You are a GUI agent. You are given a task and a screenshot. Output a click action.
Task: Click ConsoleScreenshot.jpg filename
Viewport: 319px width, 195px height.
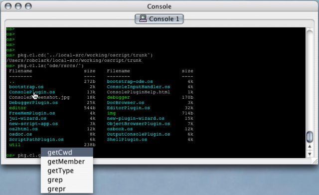coord(39,97)
